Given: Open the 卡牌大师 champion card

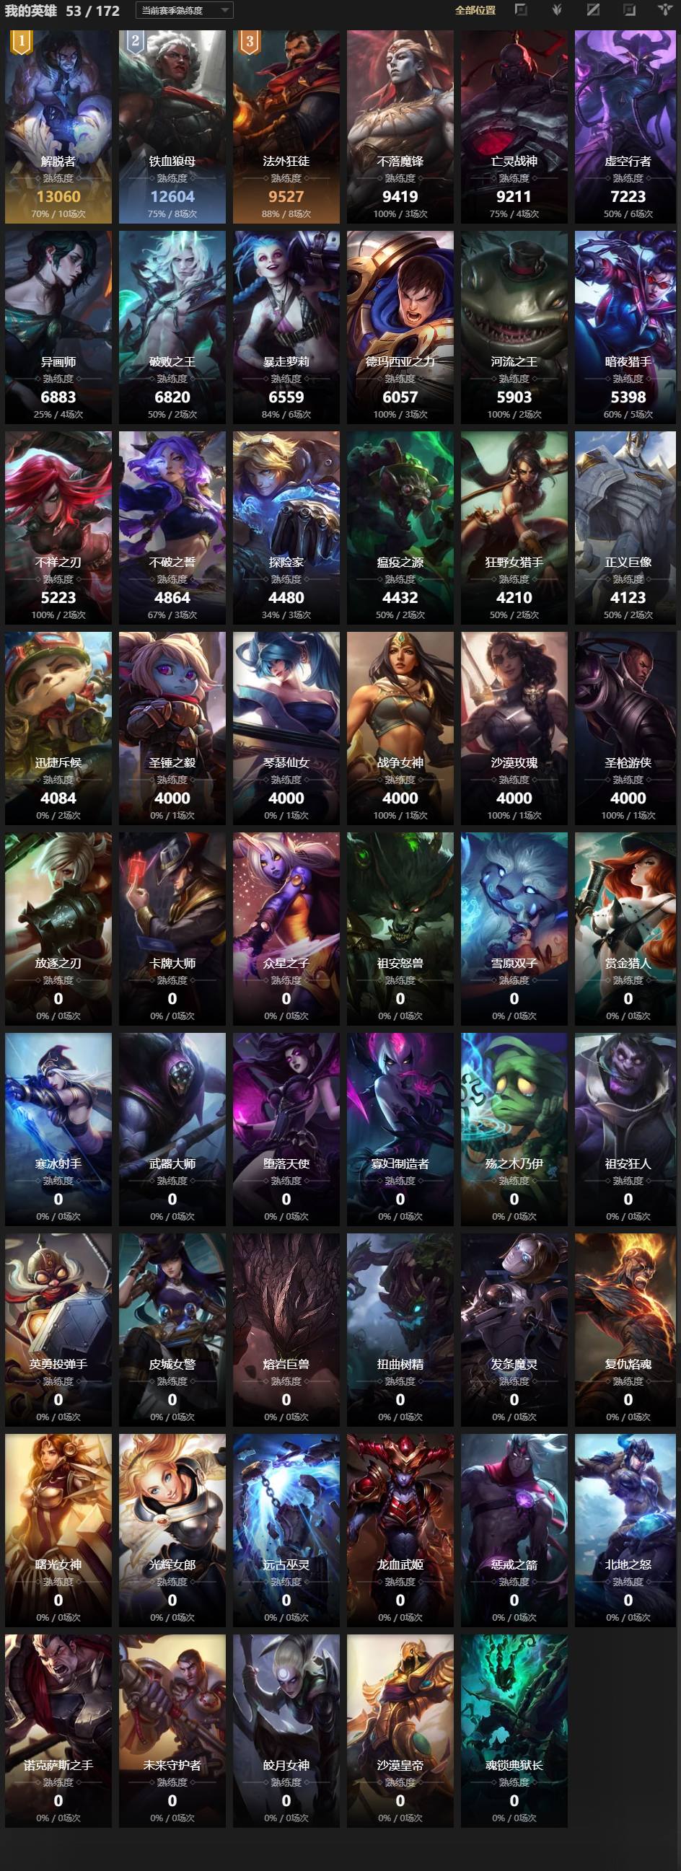Looking at the screenshot, I should click(x=172, y=928).
